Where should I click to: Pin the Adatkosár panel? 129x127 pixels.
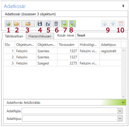click(123, 6)
